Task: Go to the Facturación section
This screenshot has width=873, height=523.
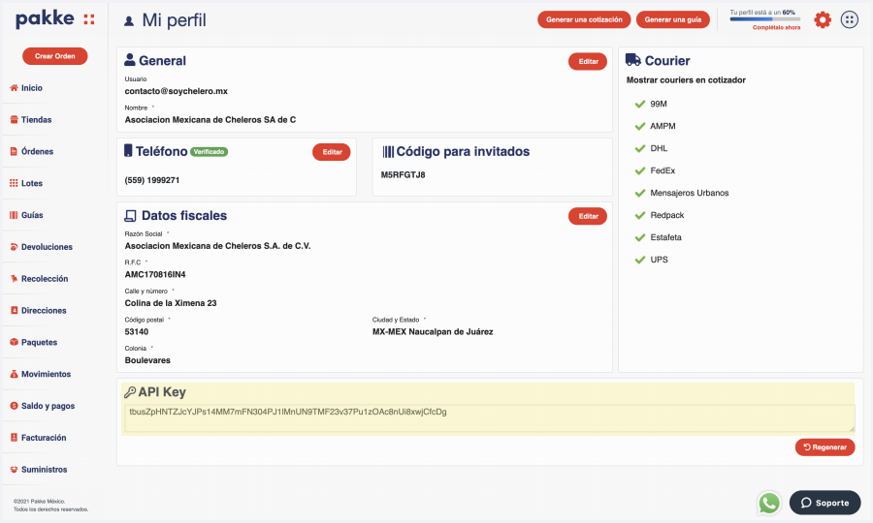Action: [x=45, y=438]
